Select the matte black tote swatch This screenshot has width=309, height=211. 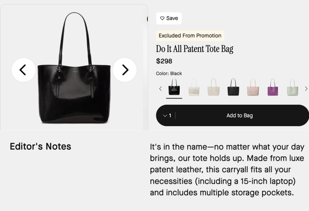click(233, 87)
